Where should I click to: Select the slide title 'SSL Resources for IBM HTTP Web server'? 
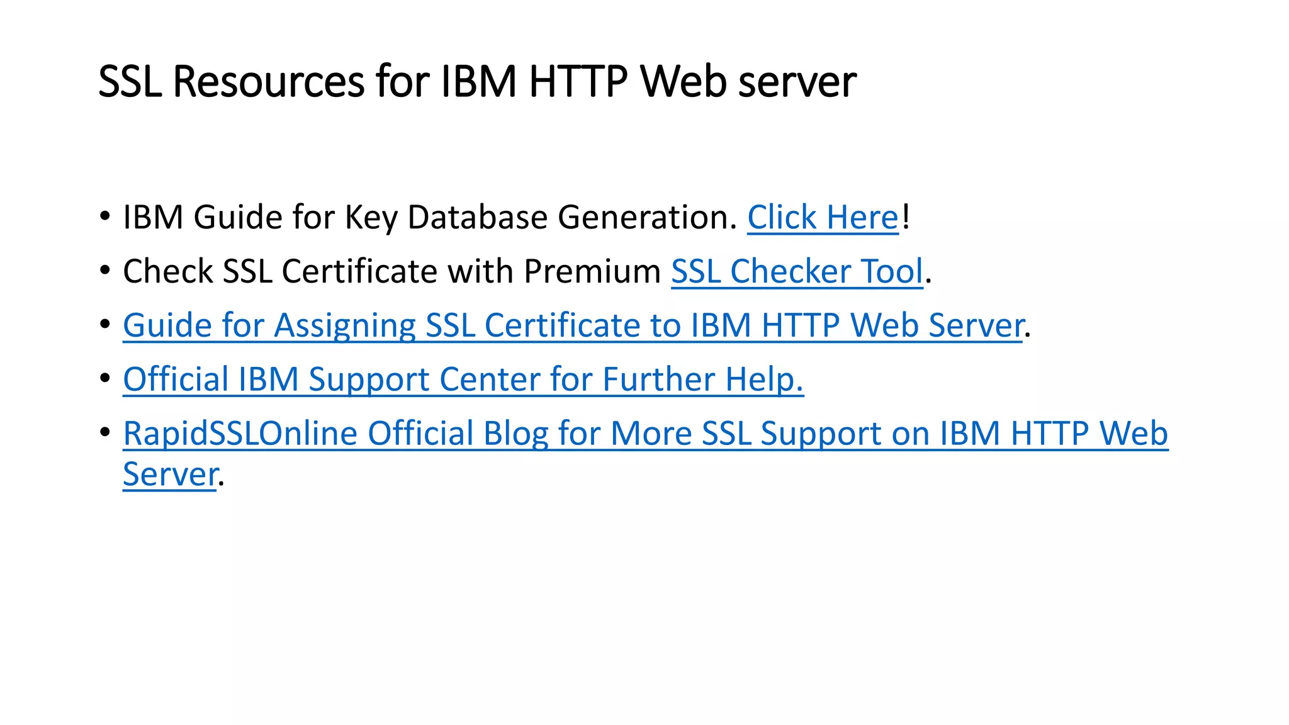[x=477, y=82]
